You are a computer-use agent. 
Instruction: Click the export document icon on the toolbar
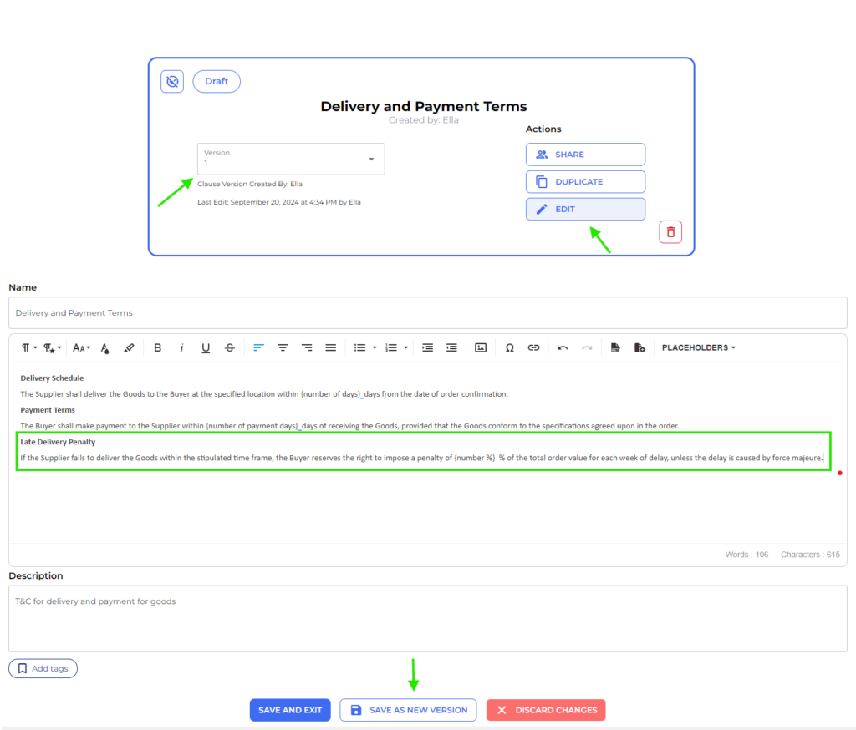tap(616, 347)
